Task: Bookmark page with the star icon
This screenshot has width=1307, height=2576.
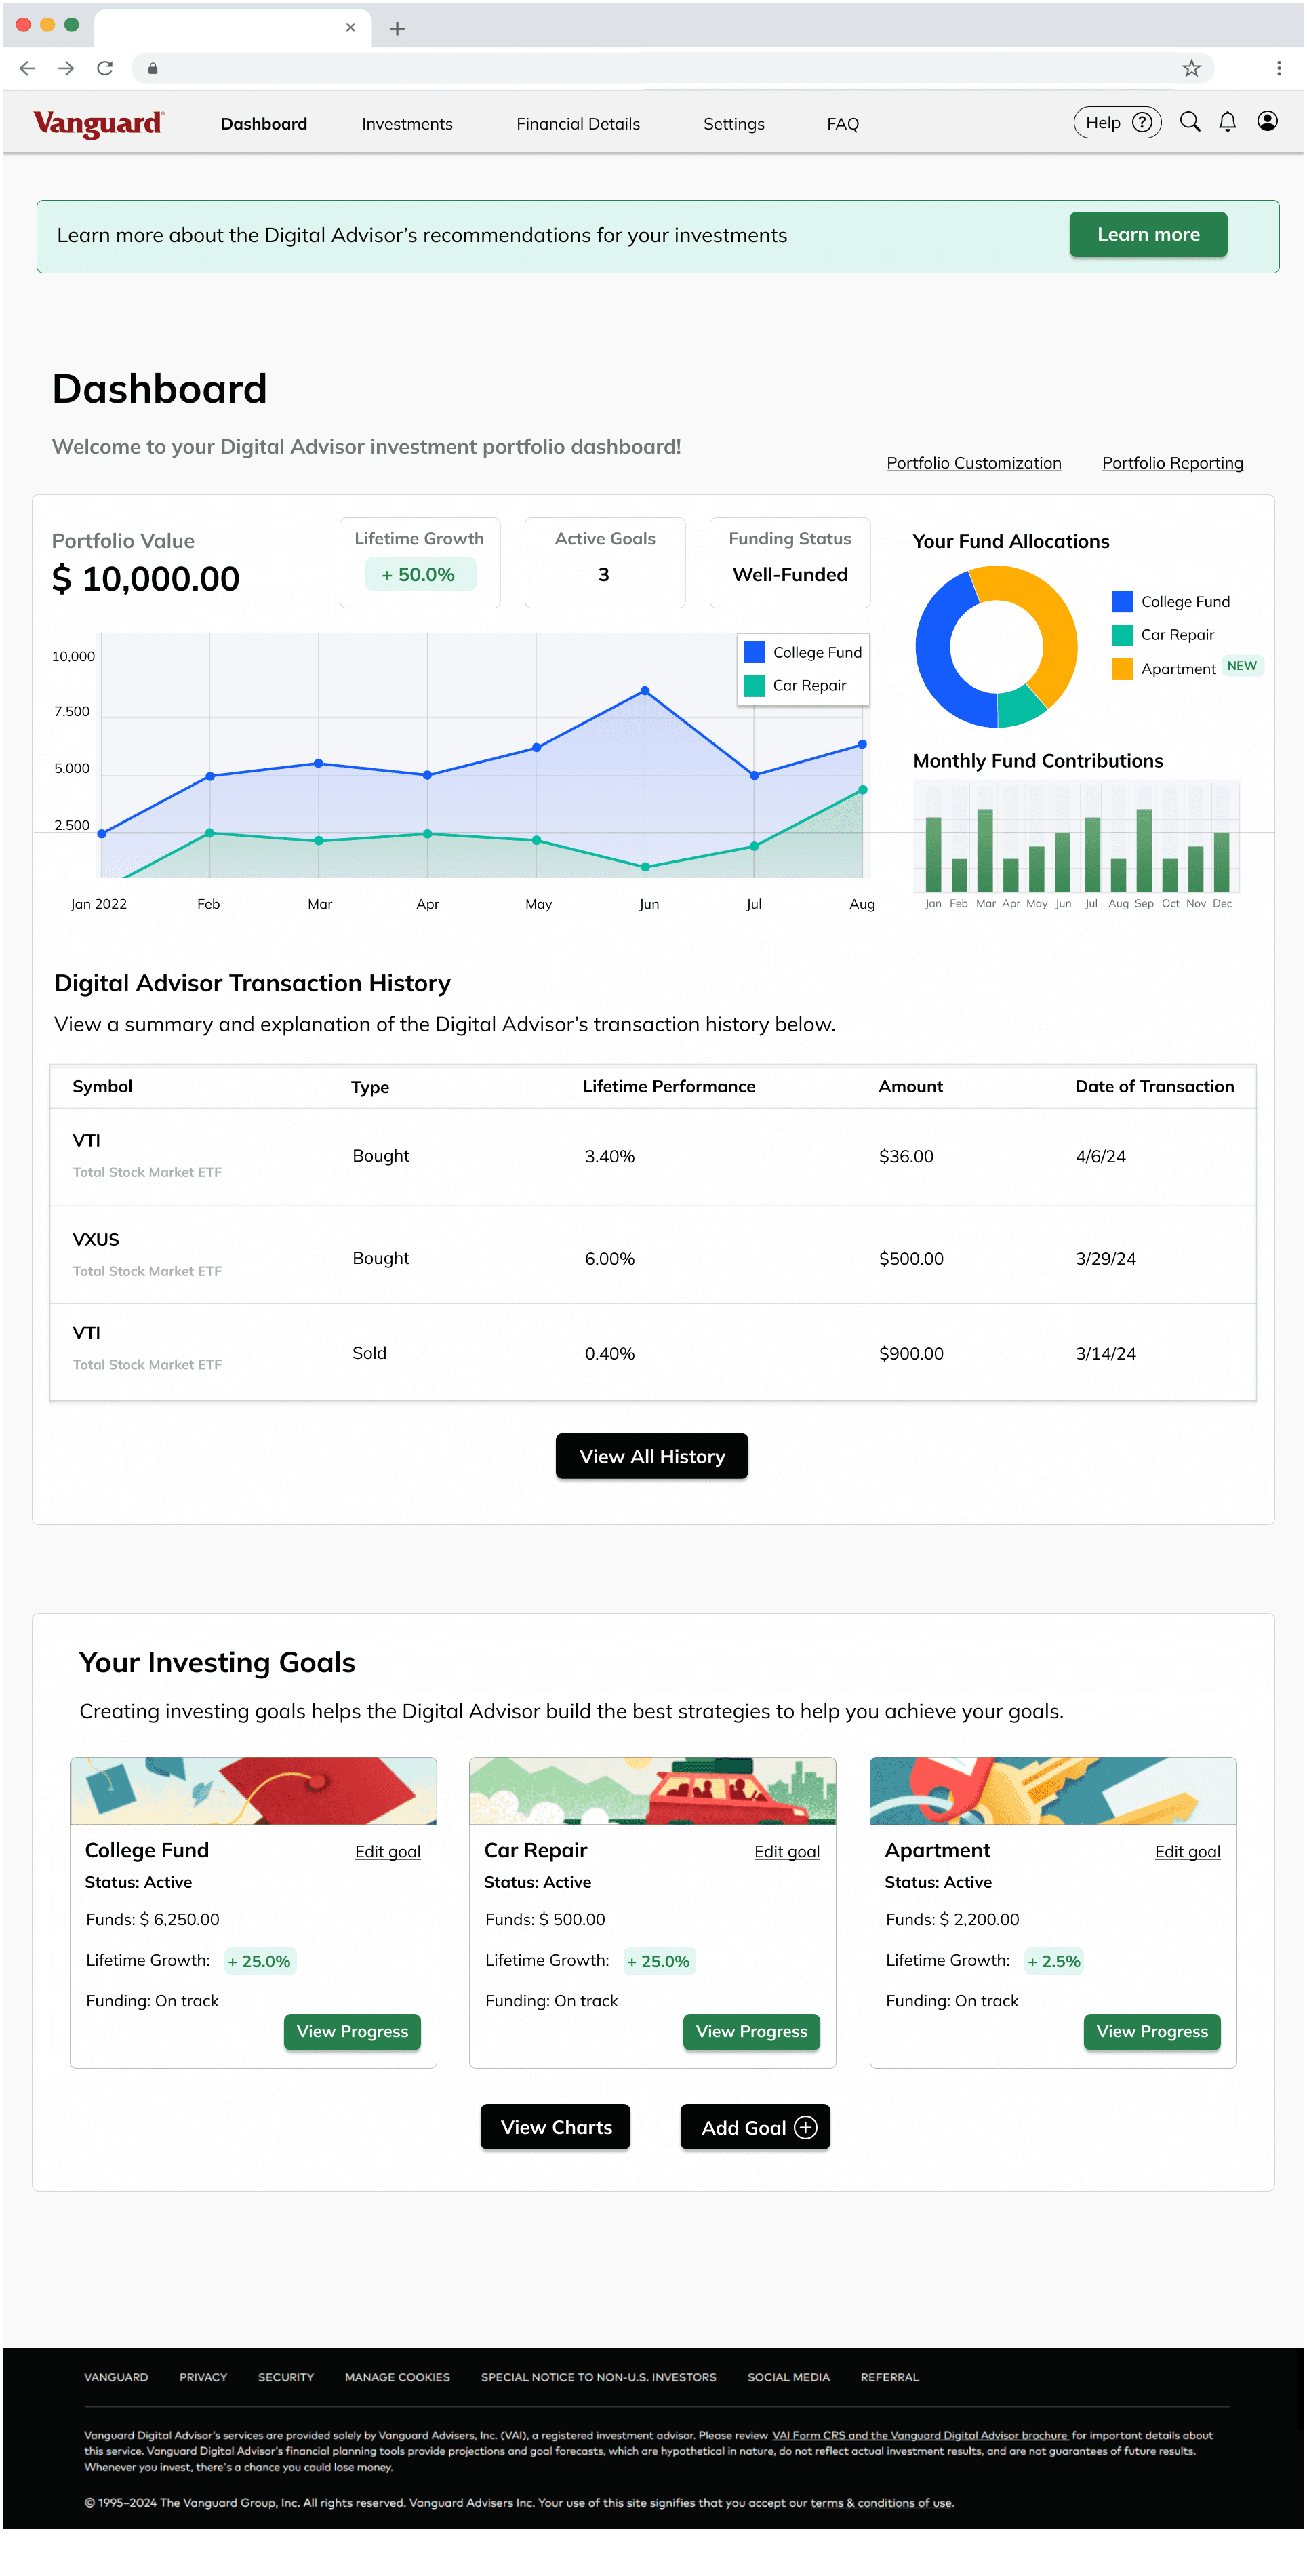Action: pyautogui.click(x=1191, y=68)
